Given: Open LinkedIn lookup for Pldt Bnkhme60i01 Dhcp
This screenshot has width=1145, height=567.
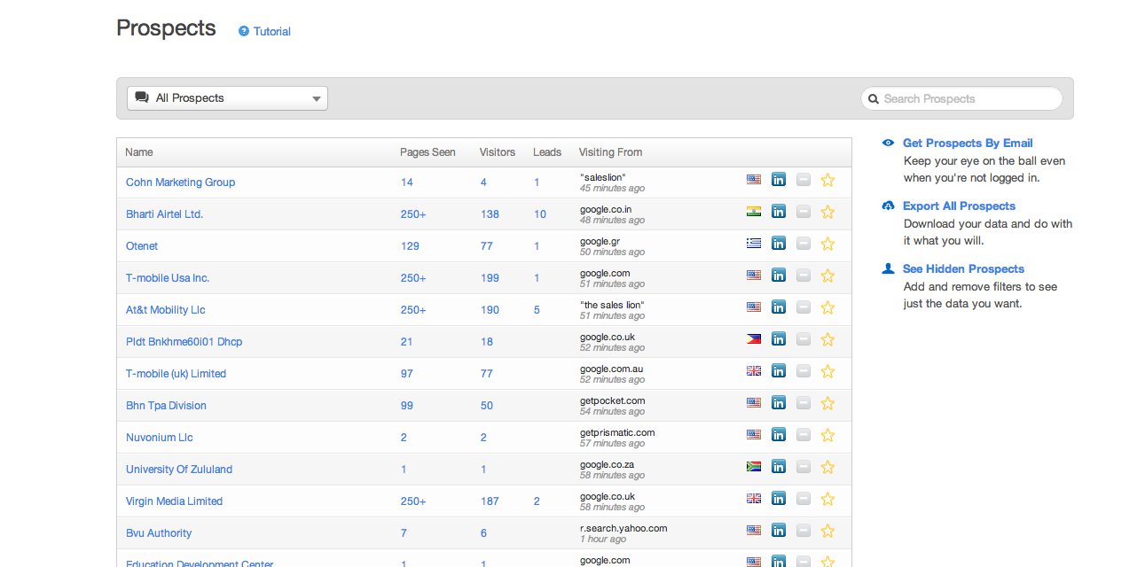Looking at the screenshot, I should coord(778,339).
